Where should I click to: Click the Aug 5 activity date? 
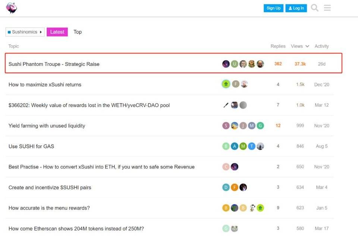pos(321,146)
